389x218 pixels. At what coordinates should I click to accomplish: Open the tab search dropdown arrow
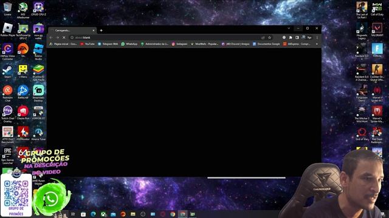[289, 28]
